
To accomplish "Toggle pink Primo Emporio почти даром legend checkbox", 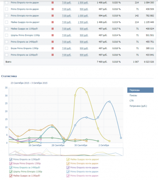I will click(68, 176).
